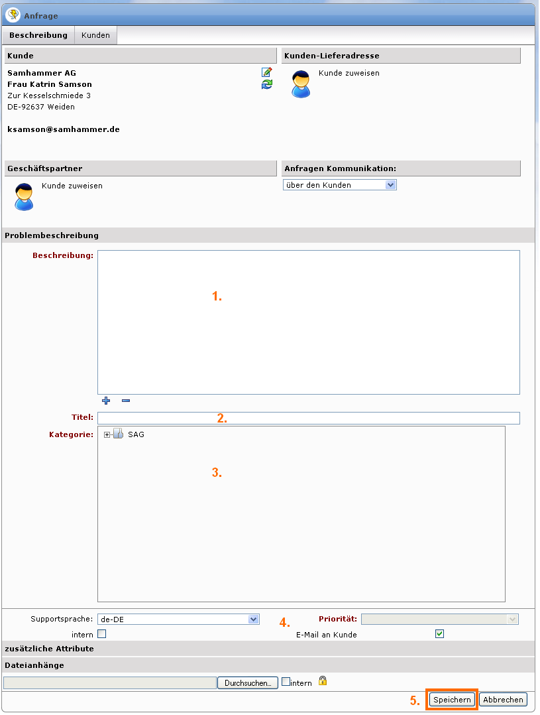Click the edit customer pencil icon
Viewport: 540px width, 715px height.
click(x=266, y=72)
